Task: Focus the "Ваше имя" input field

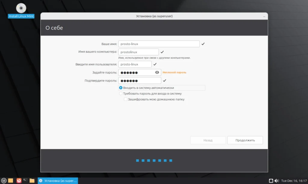Action: pyautogui.click(x=159, y=44)
